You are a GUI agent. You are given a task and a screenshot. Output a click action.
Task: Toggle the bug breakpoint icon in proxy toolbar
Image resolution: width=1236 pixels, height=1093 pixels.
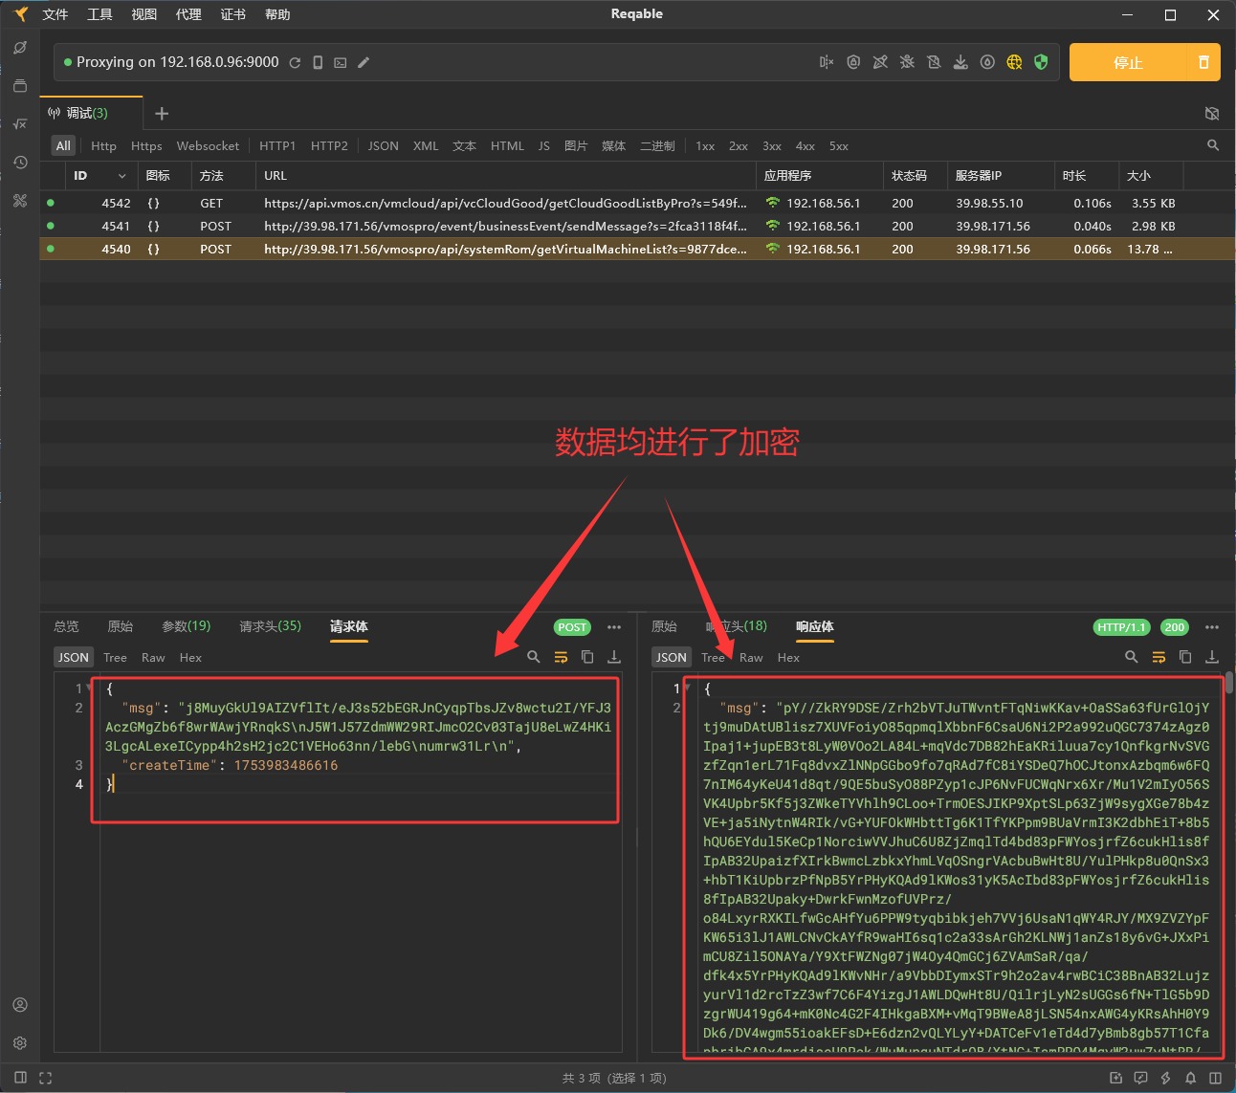point(907,62)
